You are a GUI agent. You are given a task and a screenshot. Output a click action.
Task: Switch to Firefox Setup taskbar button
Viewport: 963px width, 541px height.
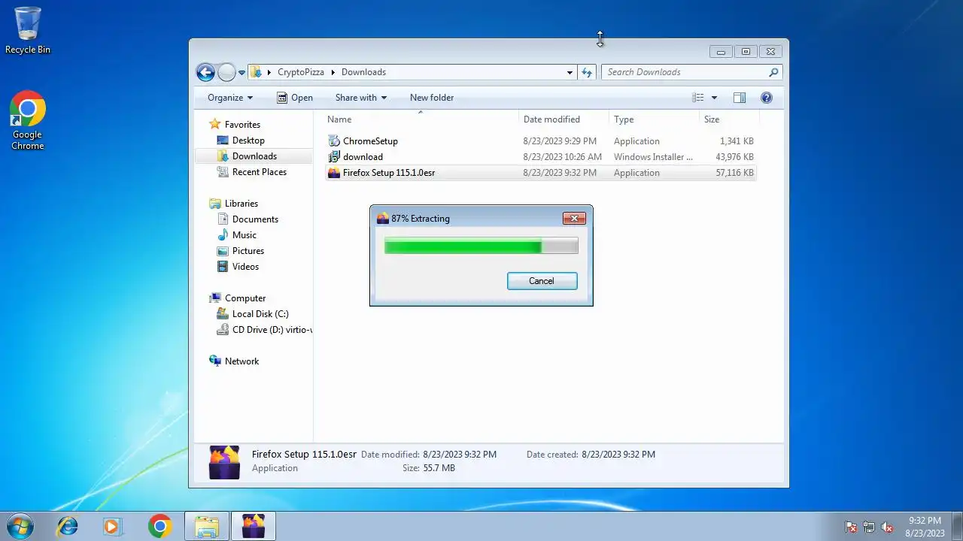(254, 526)
